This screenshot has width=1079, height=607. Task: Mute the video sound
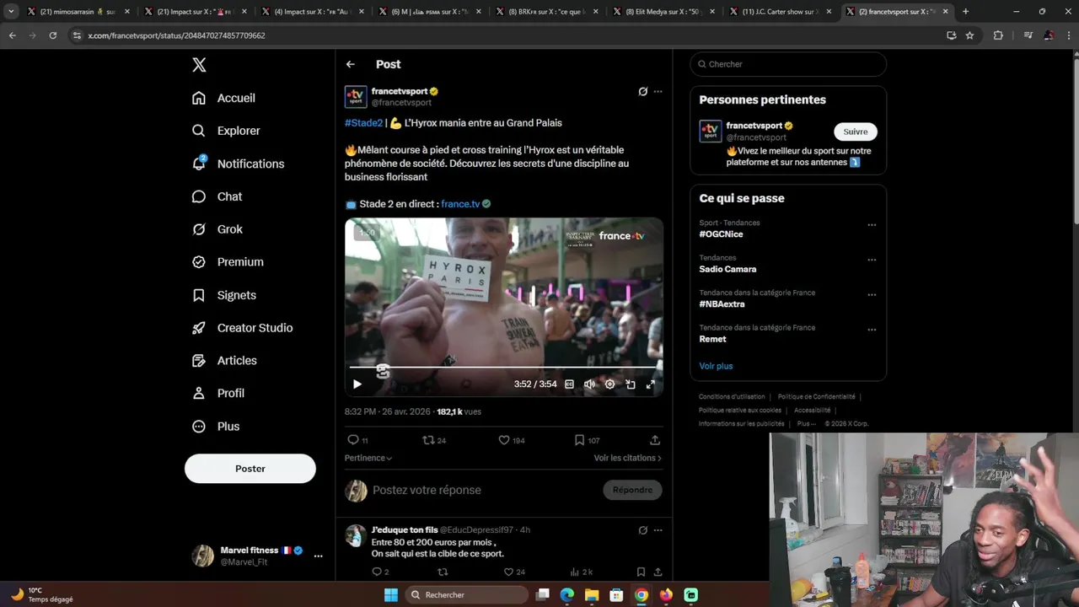[x=589, y=384]
